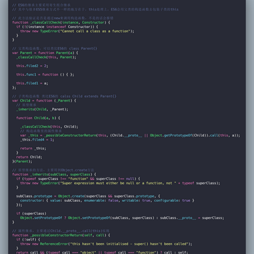
Task: Click the comment containing 'Child.__proto__.call(this)'
Action: pos(61,231)
